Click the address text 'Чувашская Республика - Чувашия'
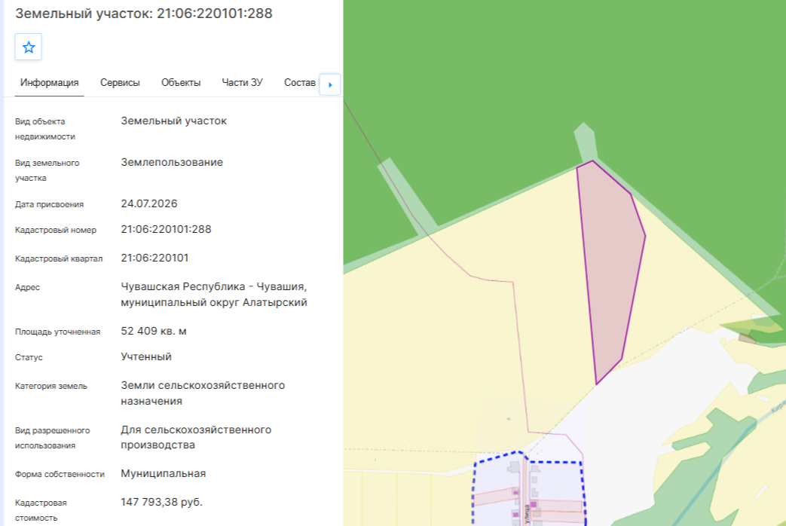786x526 pixels. pyautogui.click(x=213, y=286)
